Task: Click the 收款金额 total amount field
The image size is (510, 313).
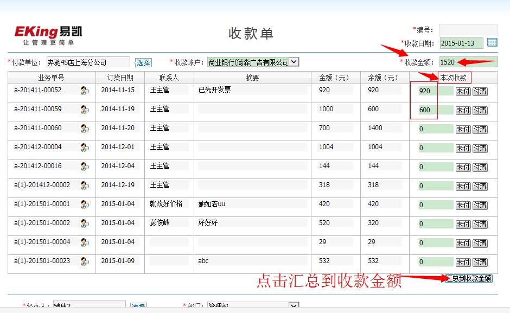Action: tap(468, 62)
